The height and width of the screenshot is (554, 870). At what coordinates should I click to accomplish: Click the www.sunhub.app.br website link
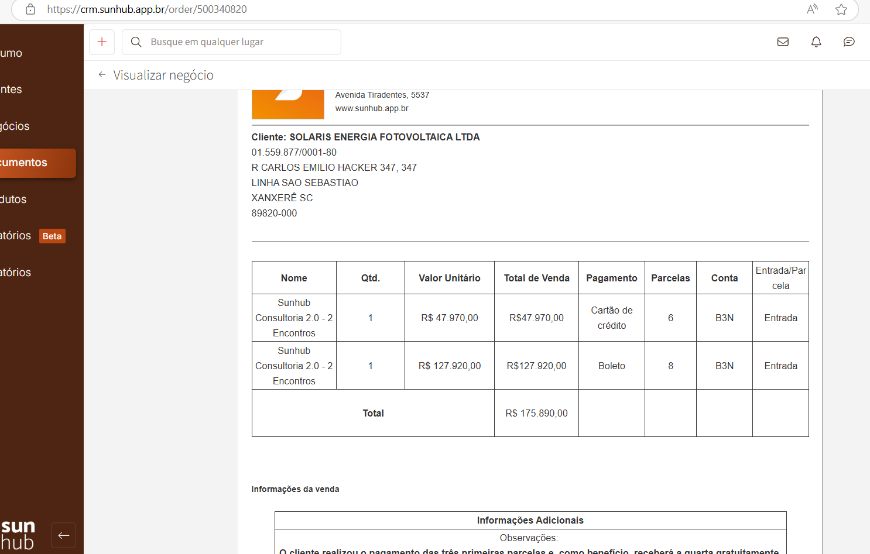(x=372, y=108)
